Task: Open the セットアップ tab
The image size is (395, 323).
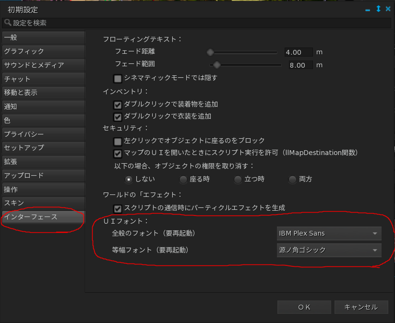Action: coord(43,148)
